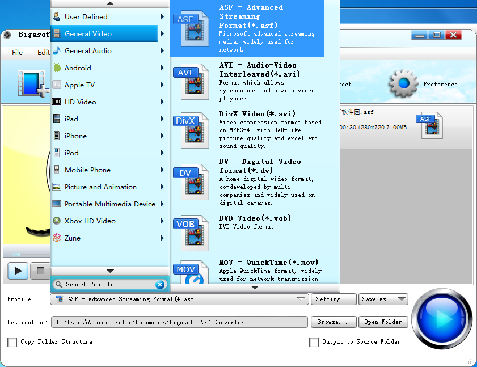Click the Setting... button
This screenshot has width=477, height=367.
[334, 299]
